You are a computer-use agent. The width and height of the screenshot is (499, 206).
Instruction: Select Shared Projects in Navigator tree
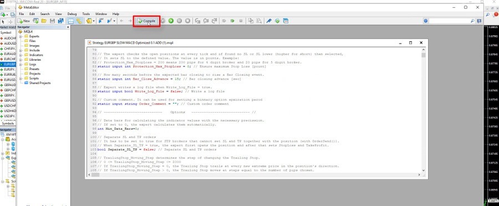(x=40, y=83)
